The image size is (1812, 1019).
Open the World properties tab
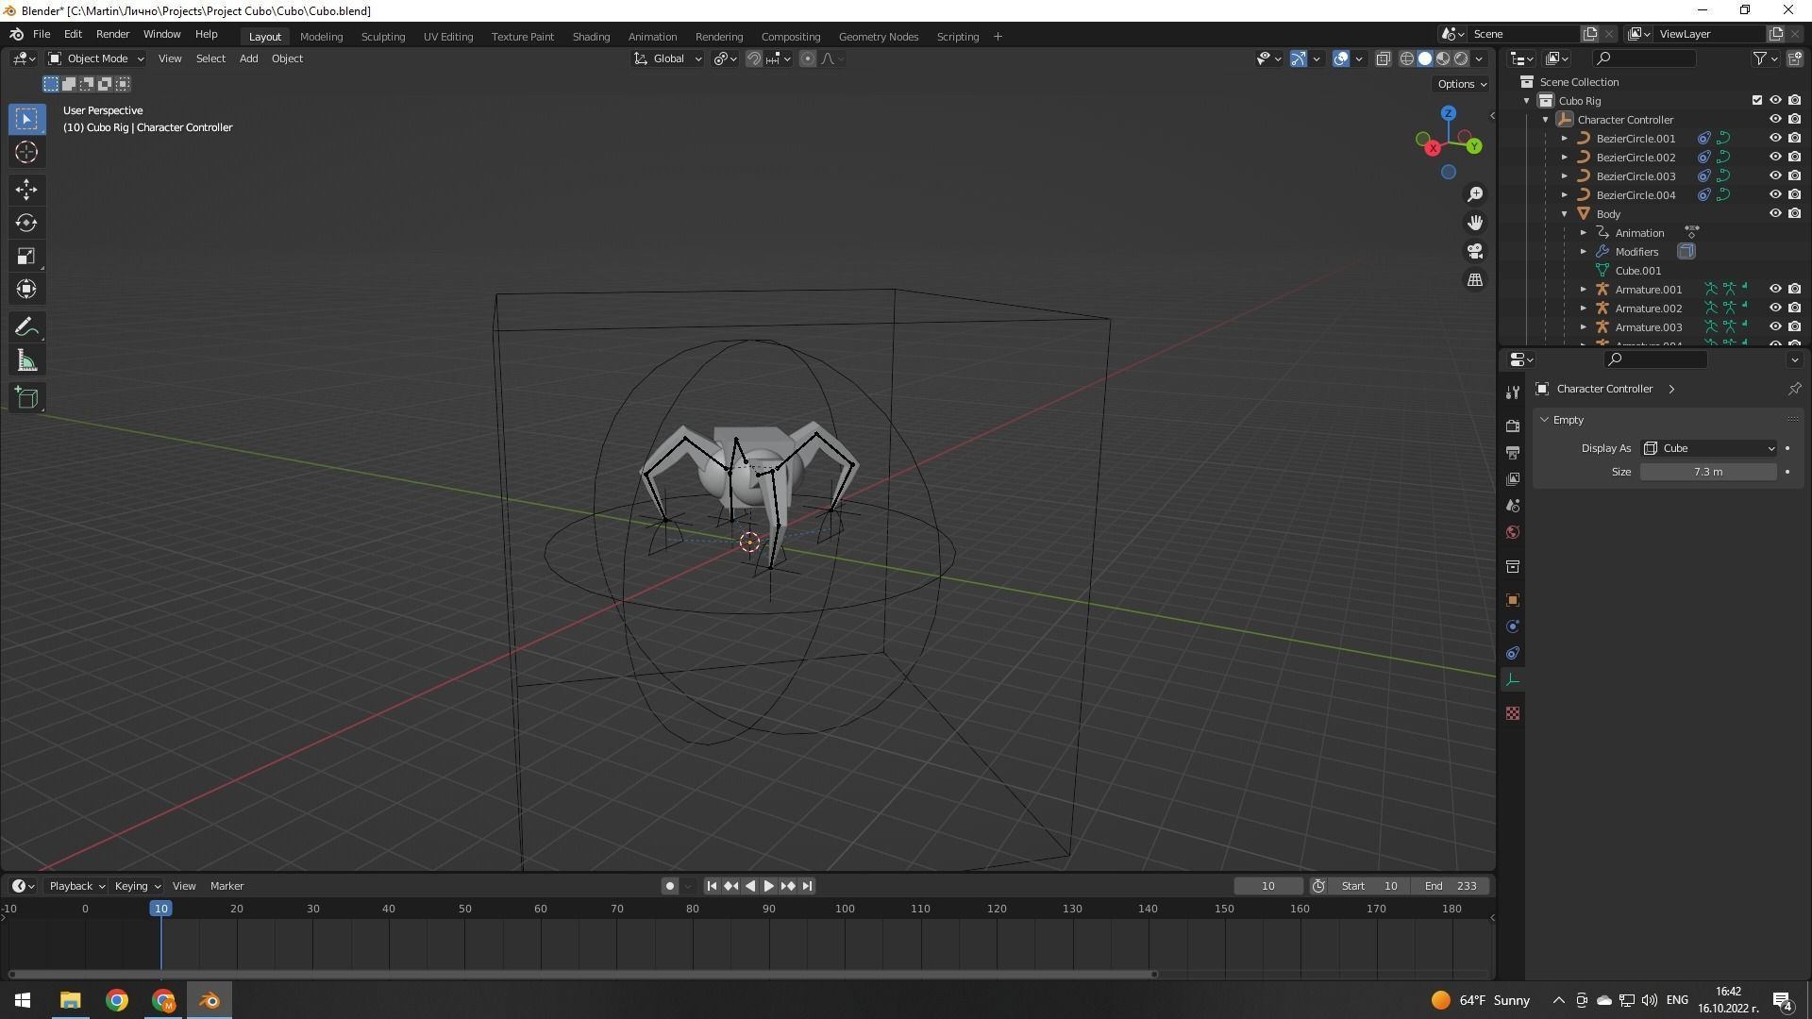pyautogui.click(x=1513, y=532)
